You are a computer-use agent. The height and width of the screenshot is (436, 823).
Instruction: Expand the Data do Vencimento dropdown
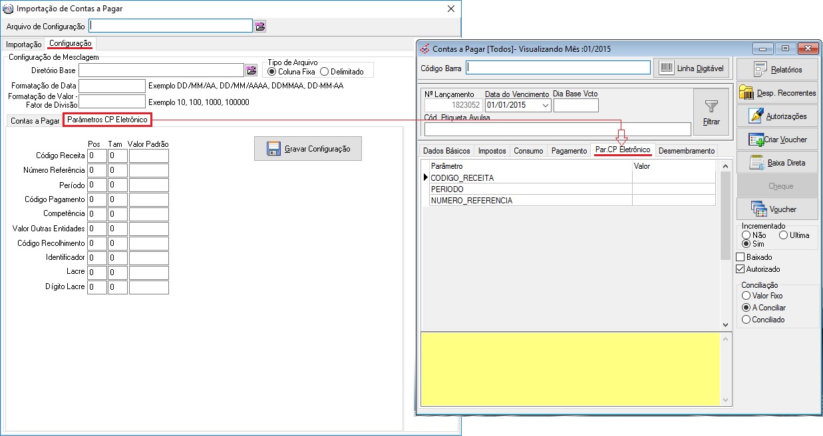click(x=546, y=105)
